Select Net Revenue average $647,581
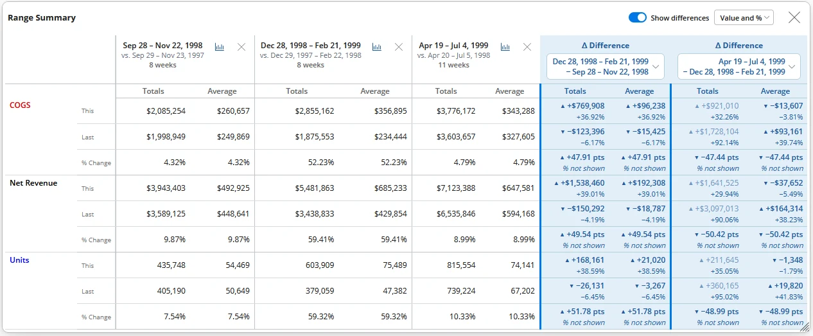This screenshot has width=813, height=336. click(518, 188)
